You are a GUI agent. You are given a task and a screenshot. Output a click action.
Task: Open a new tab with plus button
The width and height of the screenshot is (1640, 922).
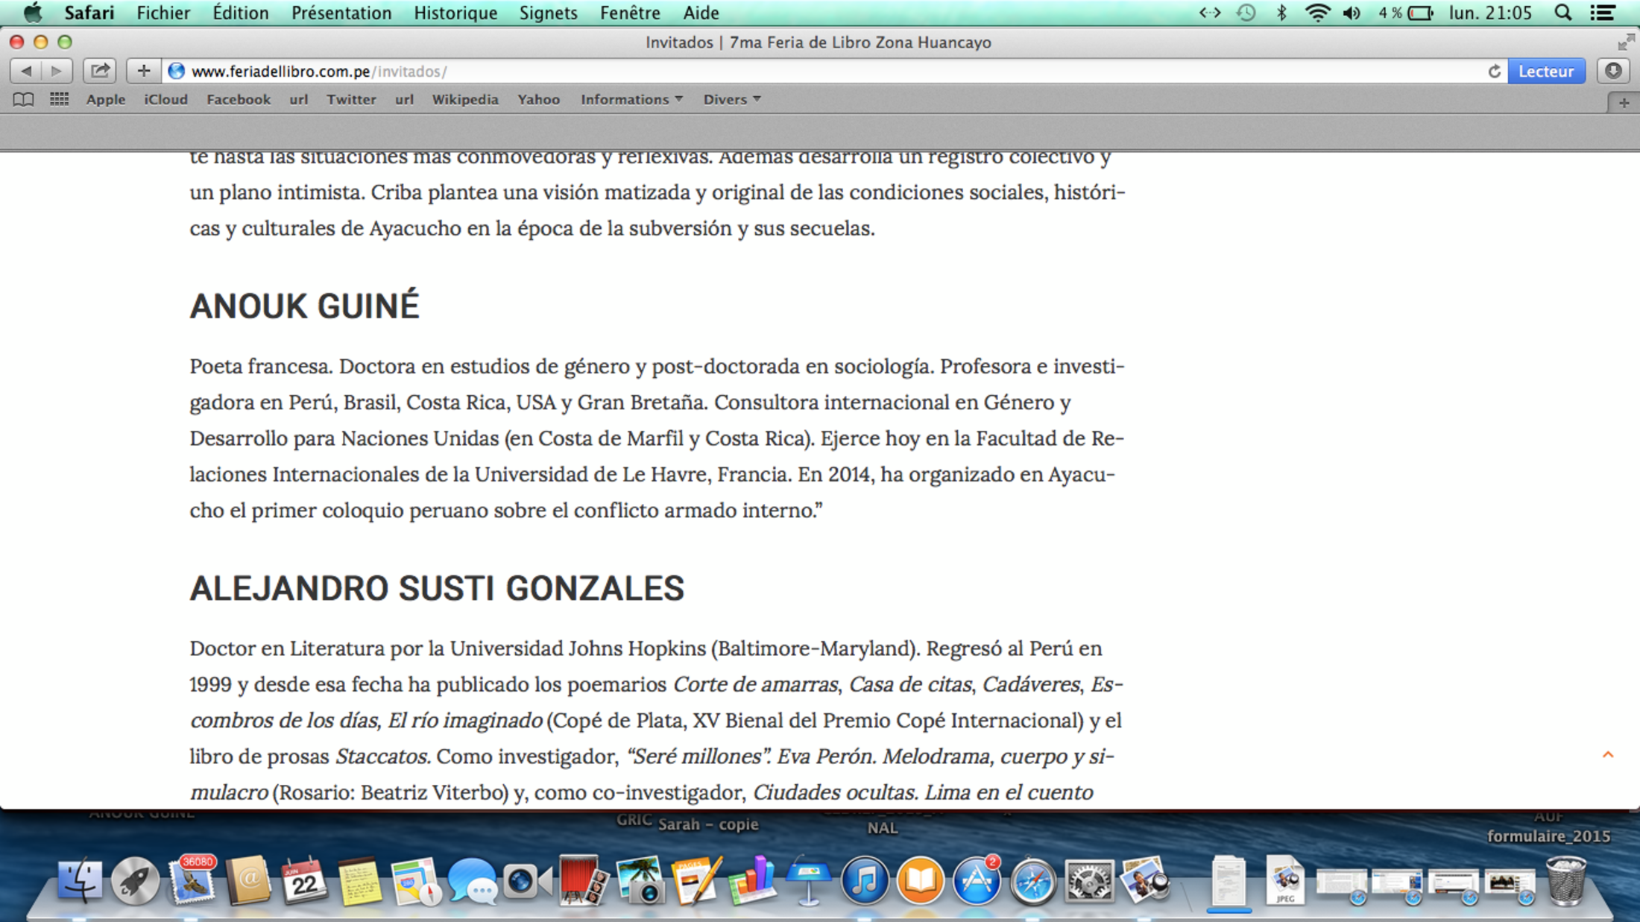point(1624,103)
